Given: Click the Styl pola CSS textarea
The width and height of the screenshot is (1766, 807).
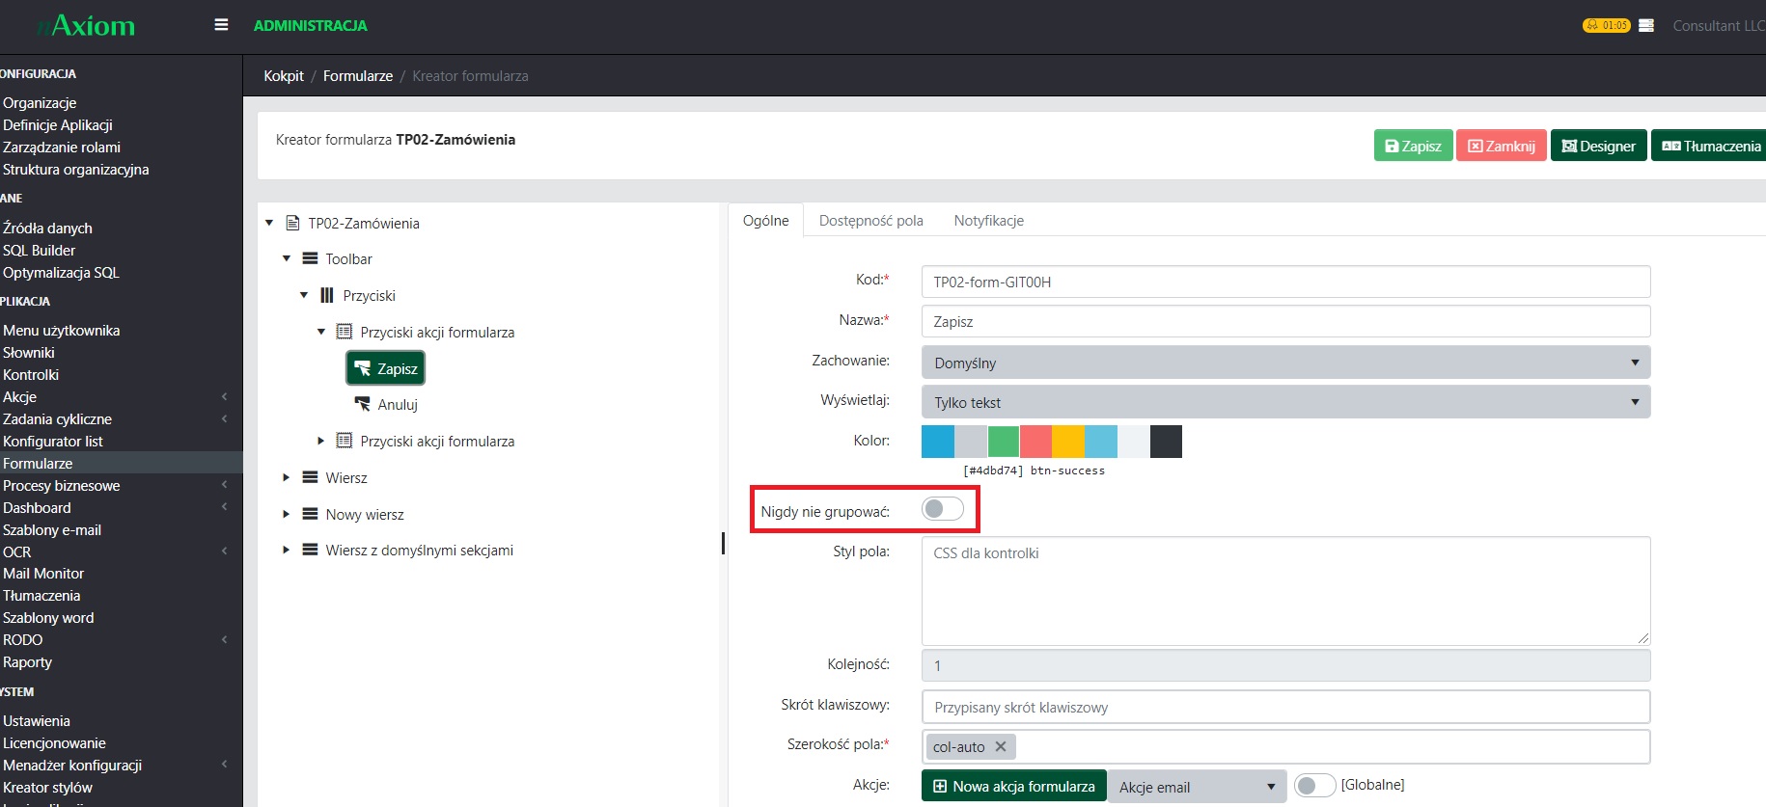Looking at the screenshot, I should (1285, 591).
